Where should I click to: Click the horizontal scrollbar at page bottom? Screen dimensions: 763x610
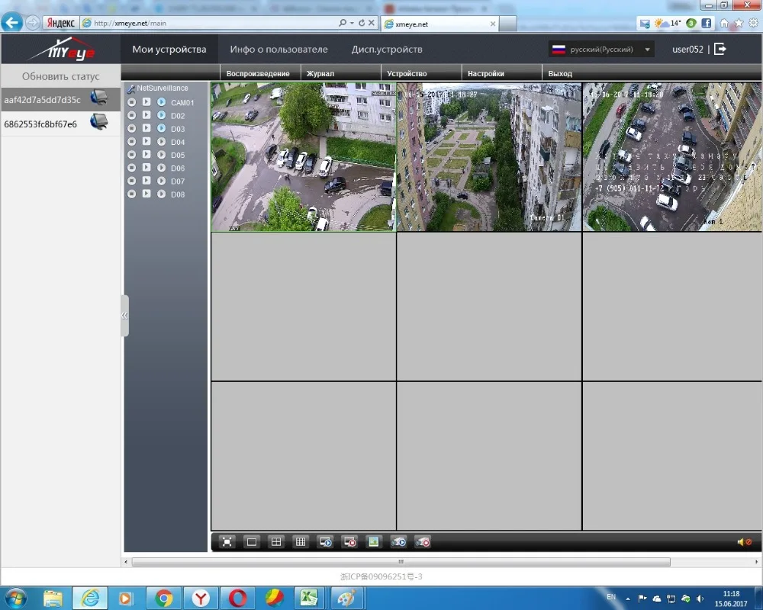coord(401,562)
